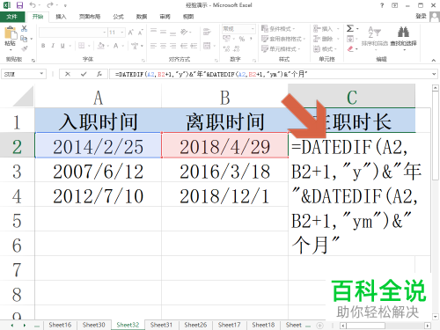Click the Cut scissors icon
The image size is (440, 330).
click(25, 28)
